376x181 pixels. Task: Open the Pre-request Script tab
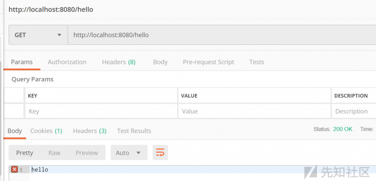[209, 62]
